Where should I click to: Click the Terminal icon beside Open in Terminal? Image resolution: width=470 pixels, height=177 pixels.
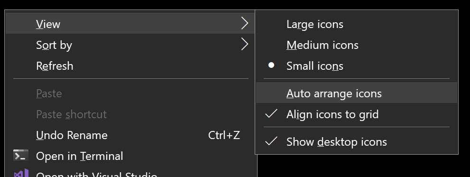pos(21,155)
